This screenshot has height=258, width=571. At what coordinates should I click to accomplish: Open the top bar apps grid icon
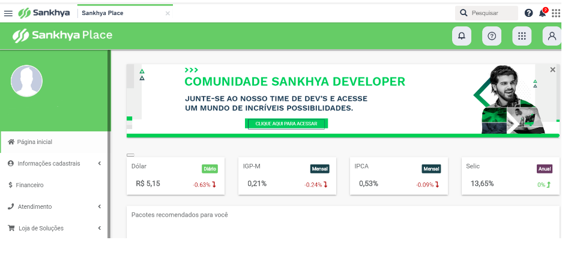click(x=556, y=13)
